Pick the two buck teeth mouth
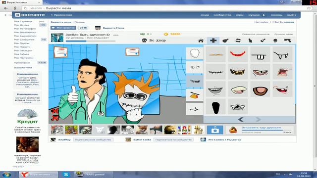Image resolution: width=317 pixels, height=178 pixels. [x=260, y=54]
